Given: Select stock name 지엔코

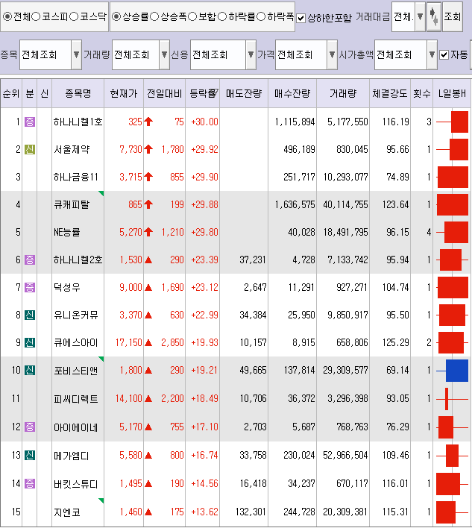Looking at the screenshot, I should 66,512.
